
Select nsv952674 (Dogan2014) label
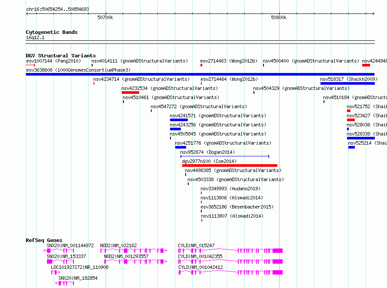207,152
